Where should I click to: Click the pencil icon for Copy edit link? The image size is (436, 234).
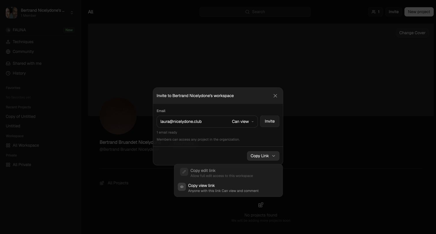tap(184, 172)
